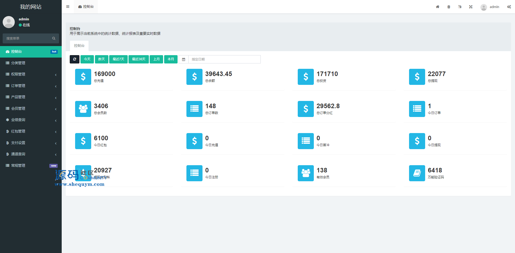Click the dollar icon for 总余额
The width and height of the screenshot is (515, 253).
pos(194,77)
